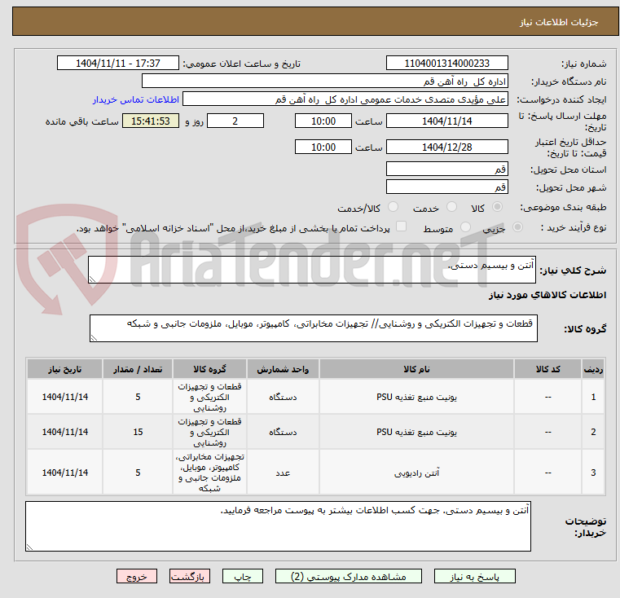Click the price validity hour 10:00 field
620x598 pixels.
[323, 147]
